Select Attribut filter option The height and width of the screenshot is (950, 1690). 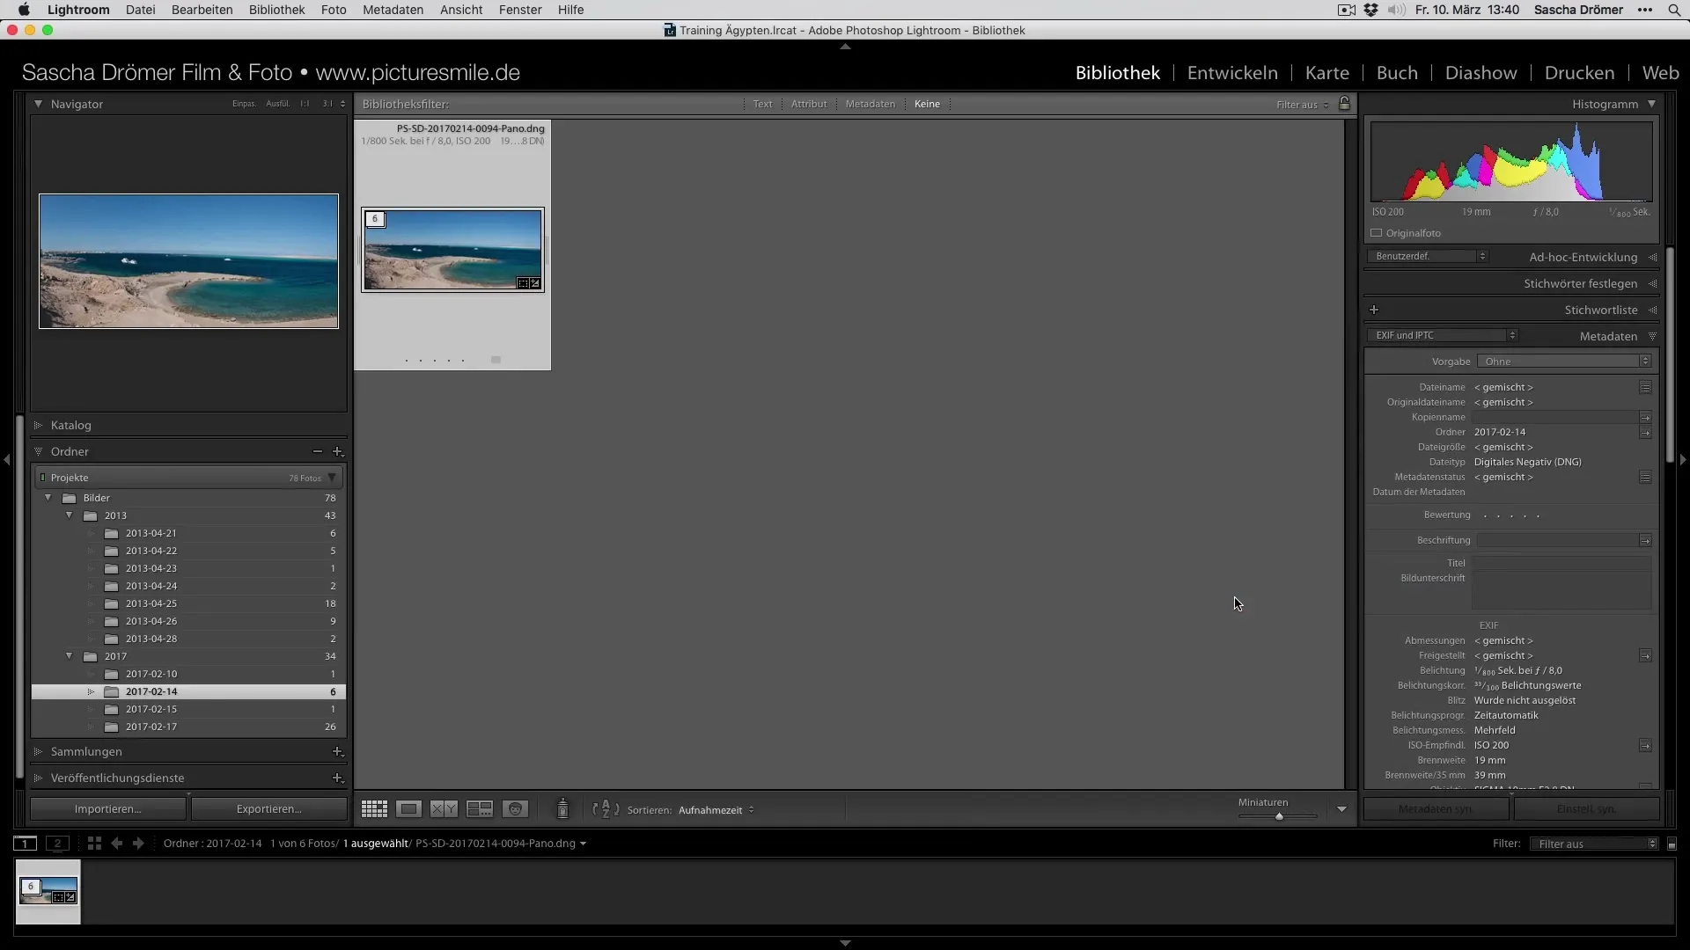(809, 104)
